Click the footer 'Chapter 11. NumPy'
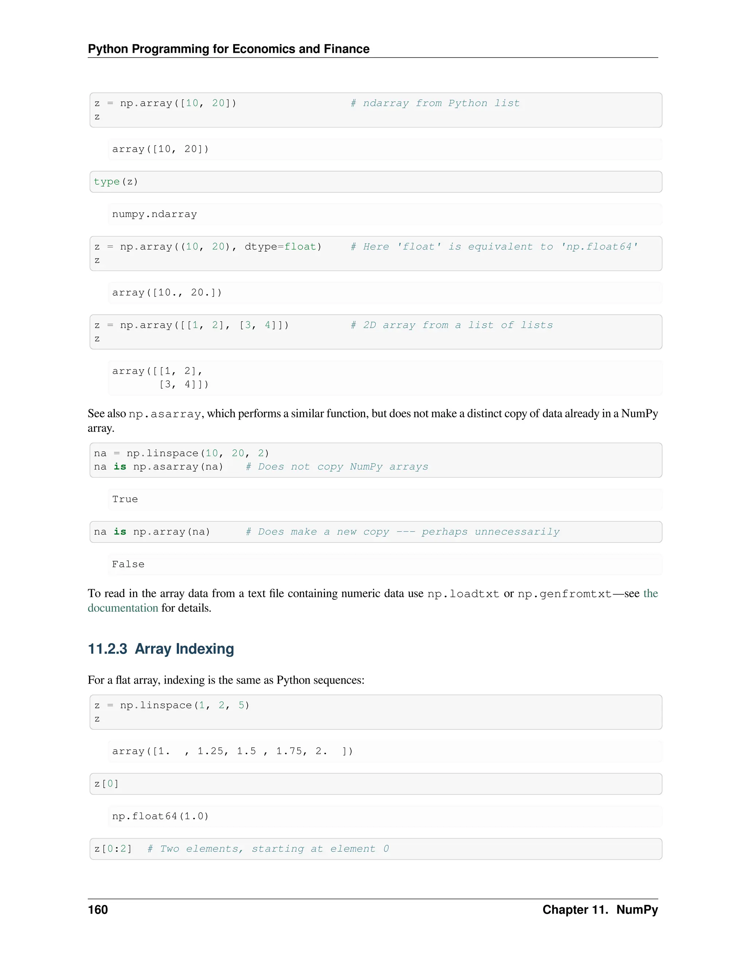The image size is (746, 965). [600, 909]
